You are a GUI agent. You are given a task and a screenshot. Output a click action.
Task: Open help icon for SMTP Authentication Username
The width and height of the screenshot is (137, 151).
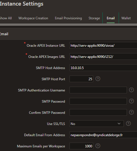pos(131,90)
